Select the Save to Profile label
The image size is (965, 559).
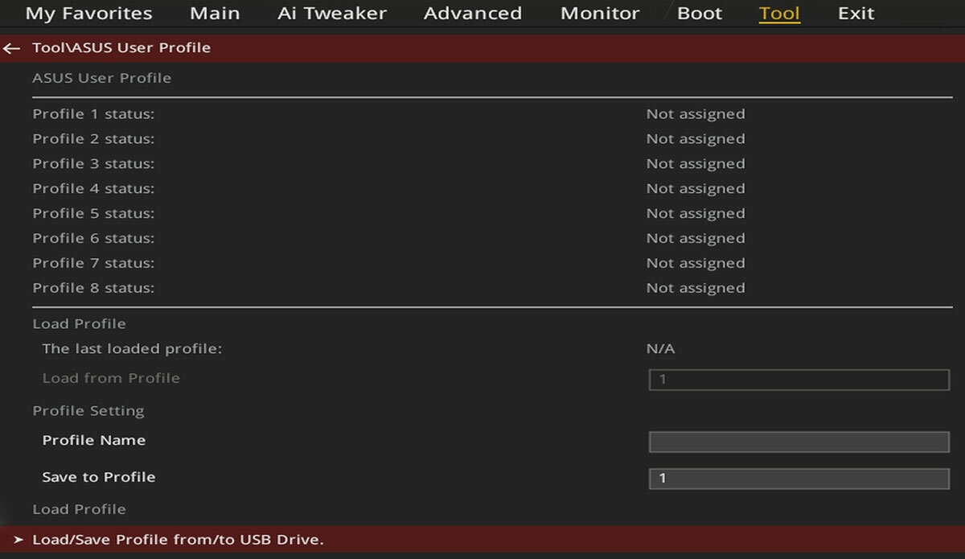coord(99,478)
